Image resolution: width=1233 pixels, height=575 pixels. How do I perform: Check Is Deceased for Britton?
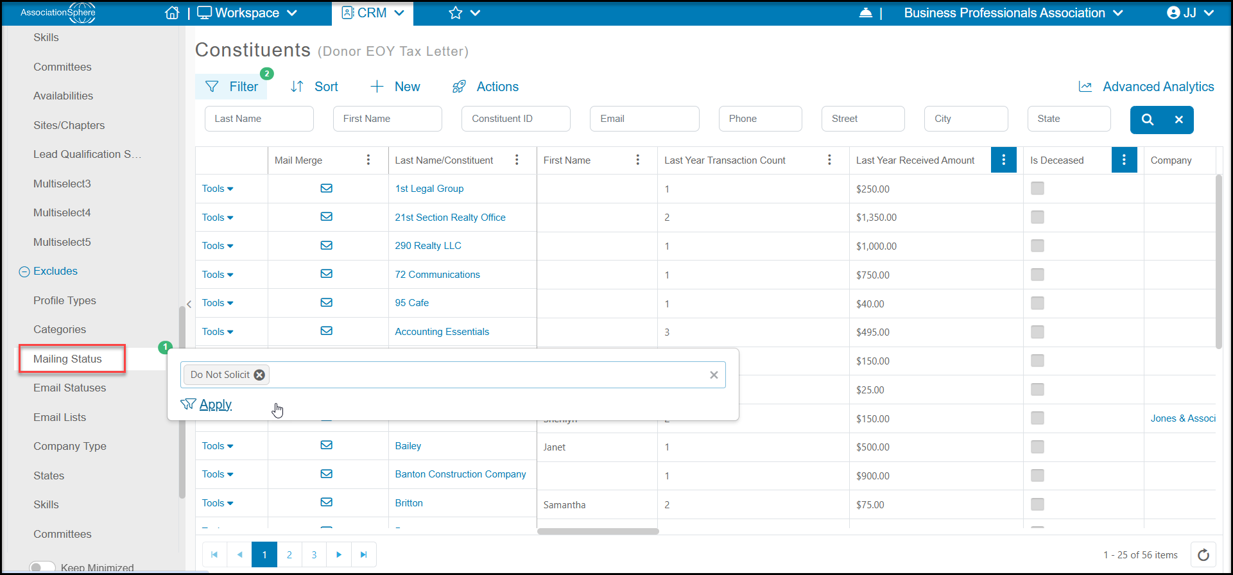tap(1037, 504)
